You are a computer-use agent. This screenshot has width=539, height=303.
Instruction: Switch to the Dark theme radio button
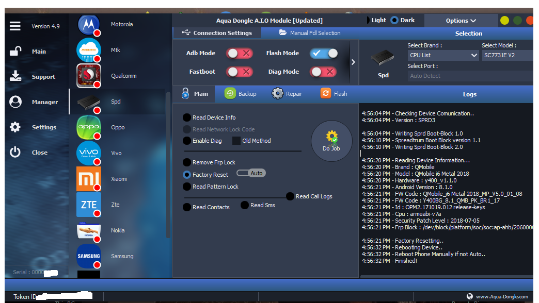[x=394, y=20]
